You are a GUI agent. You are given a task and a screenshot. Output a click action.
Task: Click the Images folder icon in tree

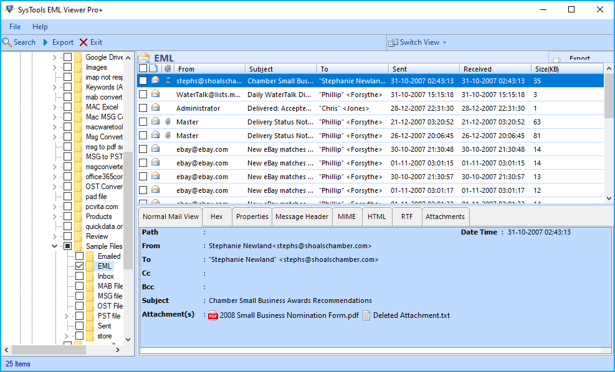[78, 67]
